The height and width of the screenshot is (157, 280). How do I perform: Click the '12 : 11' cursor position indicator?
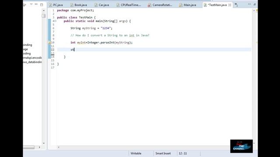pos(183,153)
